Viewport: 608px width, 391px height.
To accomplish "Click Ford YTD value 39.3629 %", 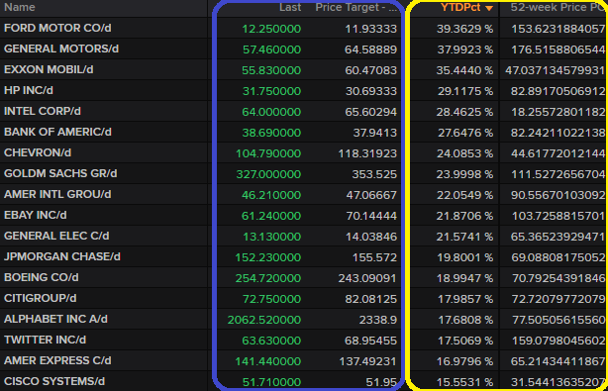I will pyautogui.click(x=465, y=29).
